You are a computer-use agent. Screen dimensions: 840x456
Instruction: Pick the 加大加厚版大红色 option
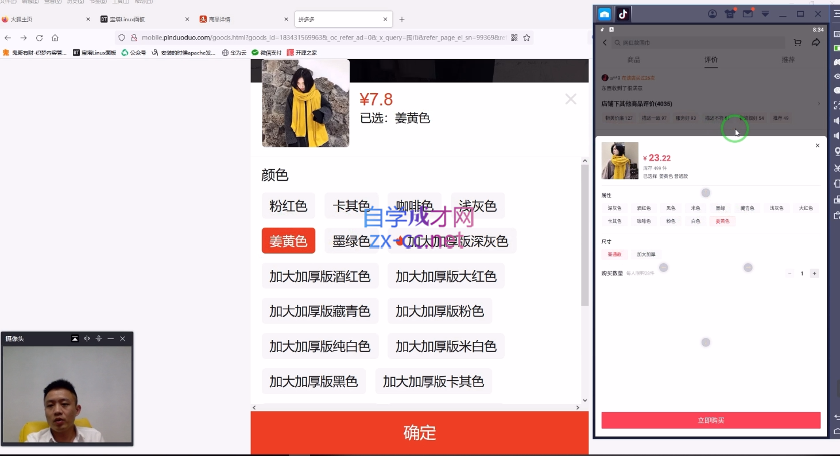[446, 276]
